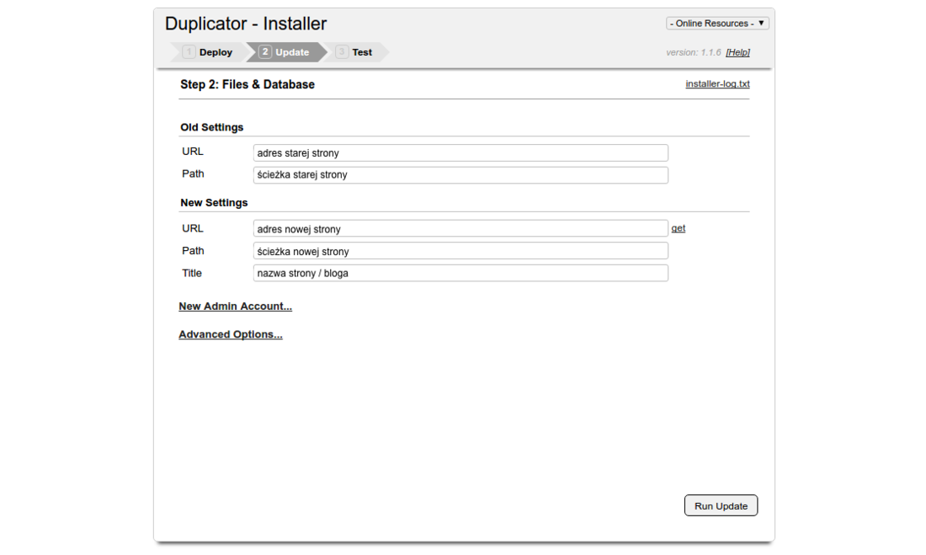This screenshot has width=926, height=555.
Task: Click the Duplicator - Installer title
Action: pos(246,24)
